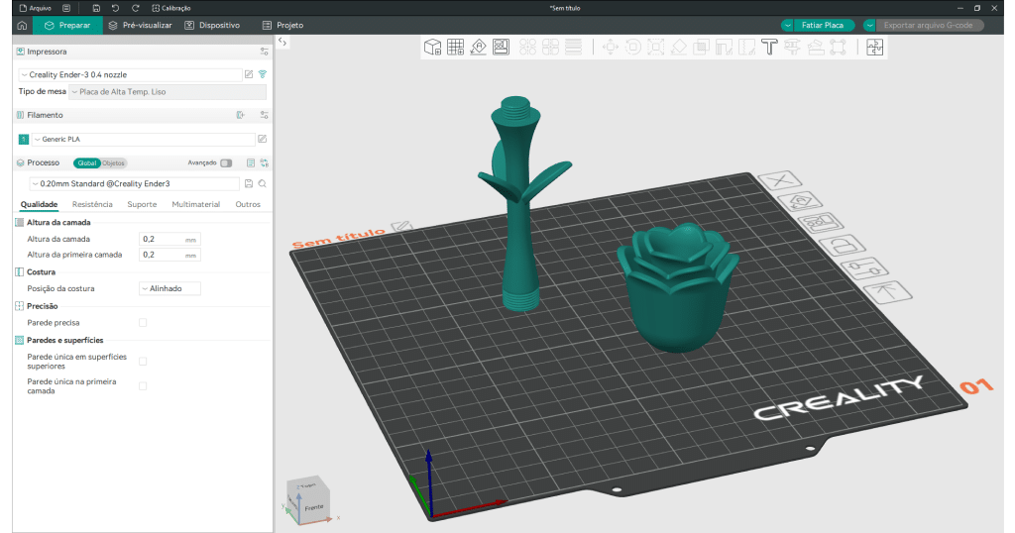Collapse the left sidebar panel arrow
This screenshot has width=1015, height=533.
[x=282, y=42]
